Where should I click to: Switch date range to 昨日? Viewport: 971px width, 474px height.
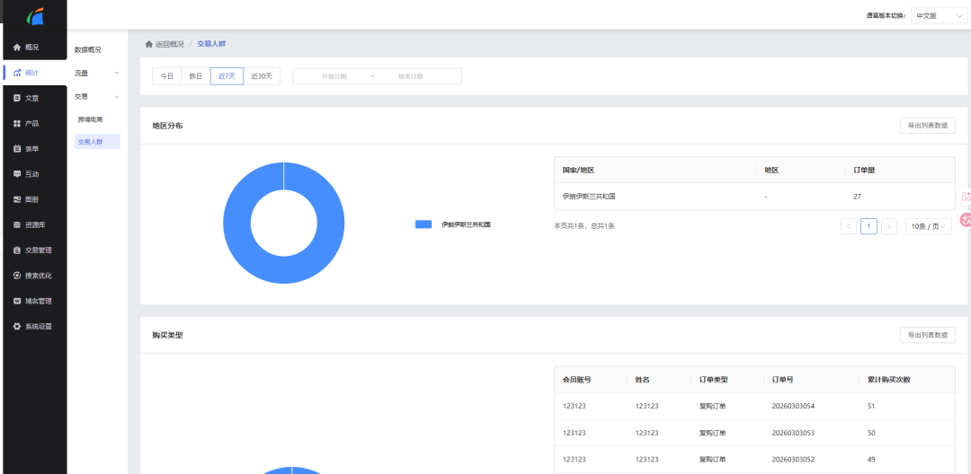click(195, 76)
